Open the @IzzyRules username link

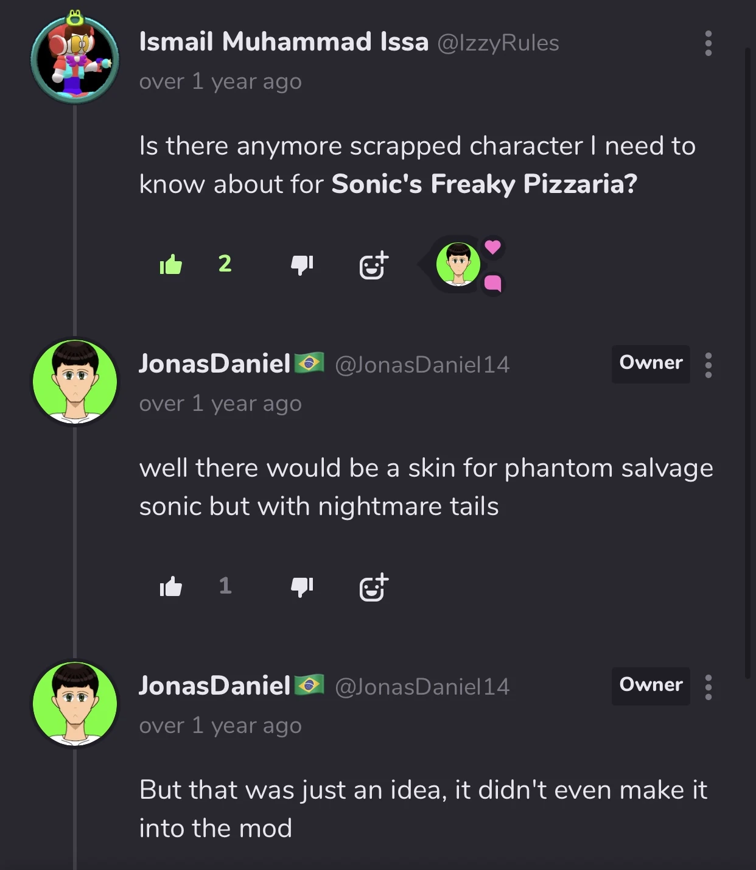pos(498,43)
